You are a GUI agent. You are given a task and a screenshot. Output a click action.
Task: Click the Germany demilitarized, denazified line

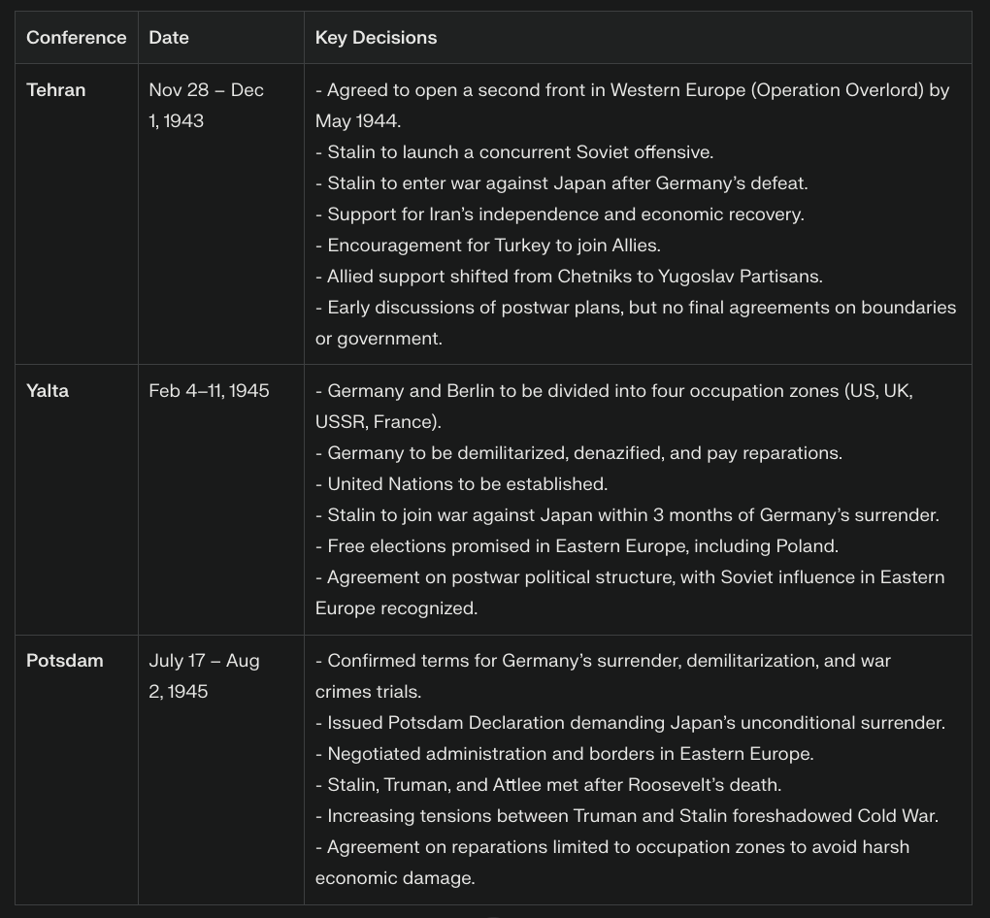[578, 453]
